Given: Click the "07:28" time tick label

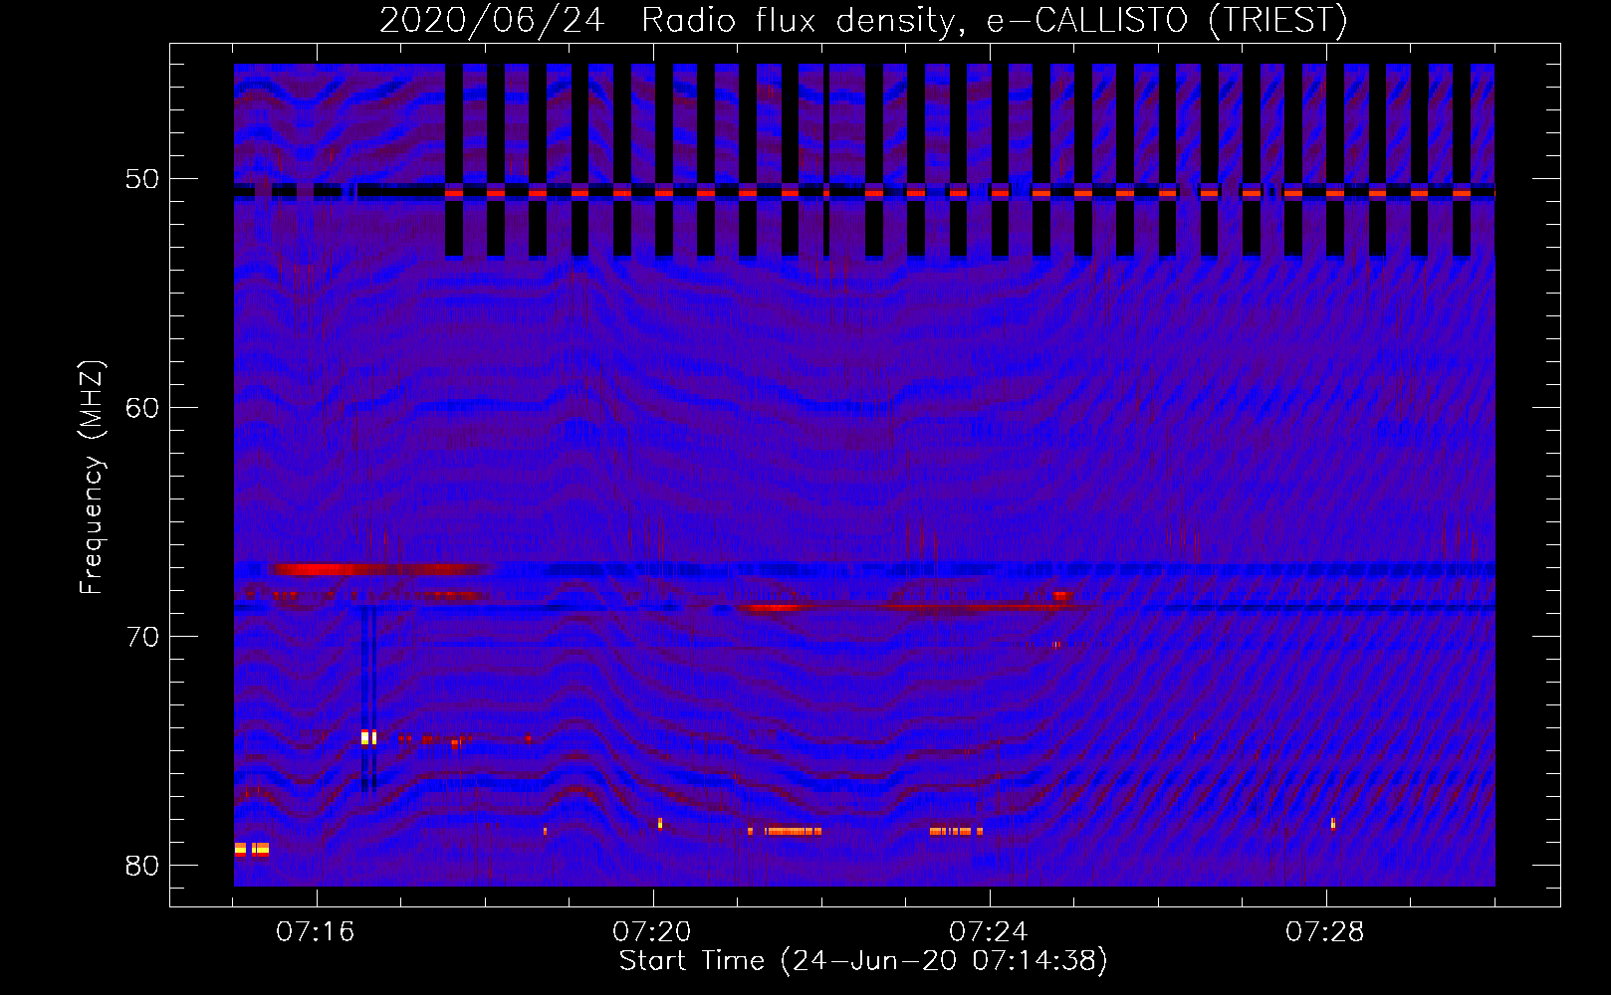Looking at the screenshot, I should click(x=1325, y=932).
